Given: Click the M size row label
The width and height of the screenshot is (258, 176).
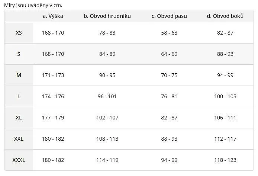Looking at the screenshot, I should pos(19,75).
